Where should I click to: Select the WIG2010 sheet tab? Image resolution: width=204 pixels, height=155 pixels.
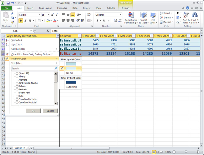pos(20,148)
